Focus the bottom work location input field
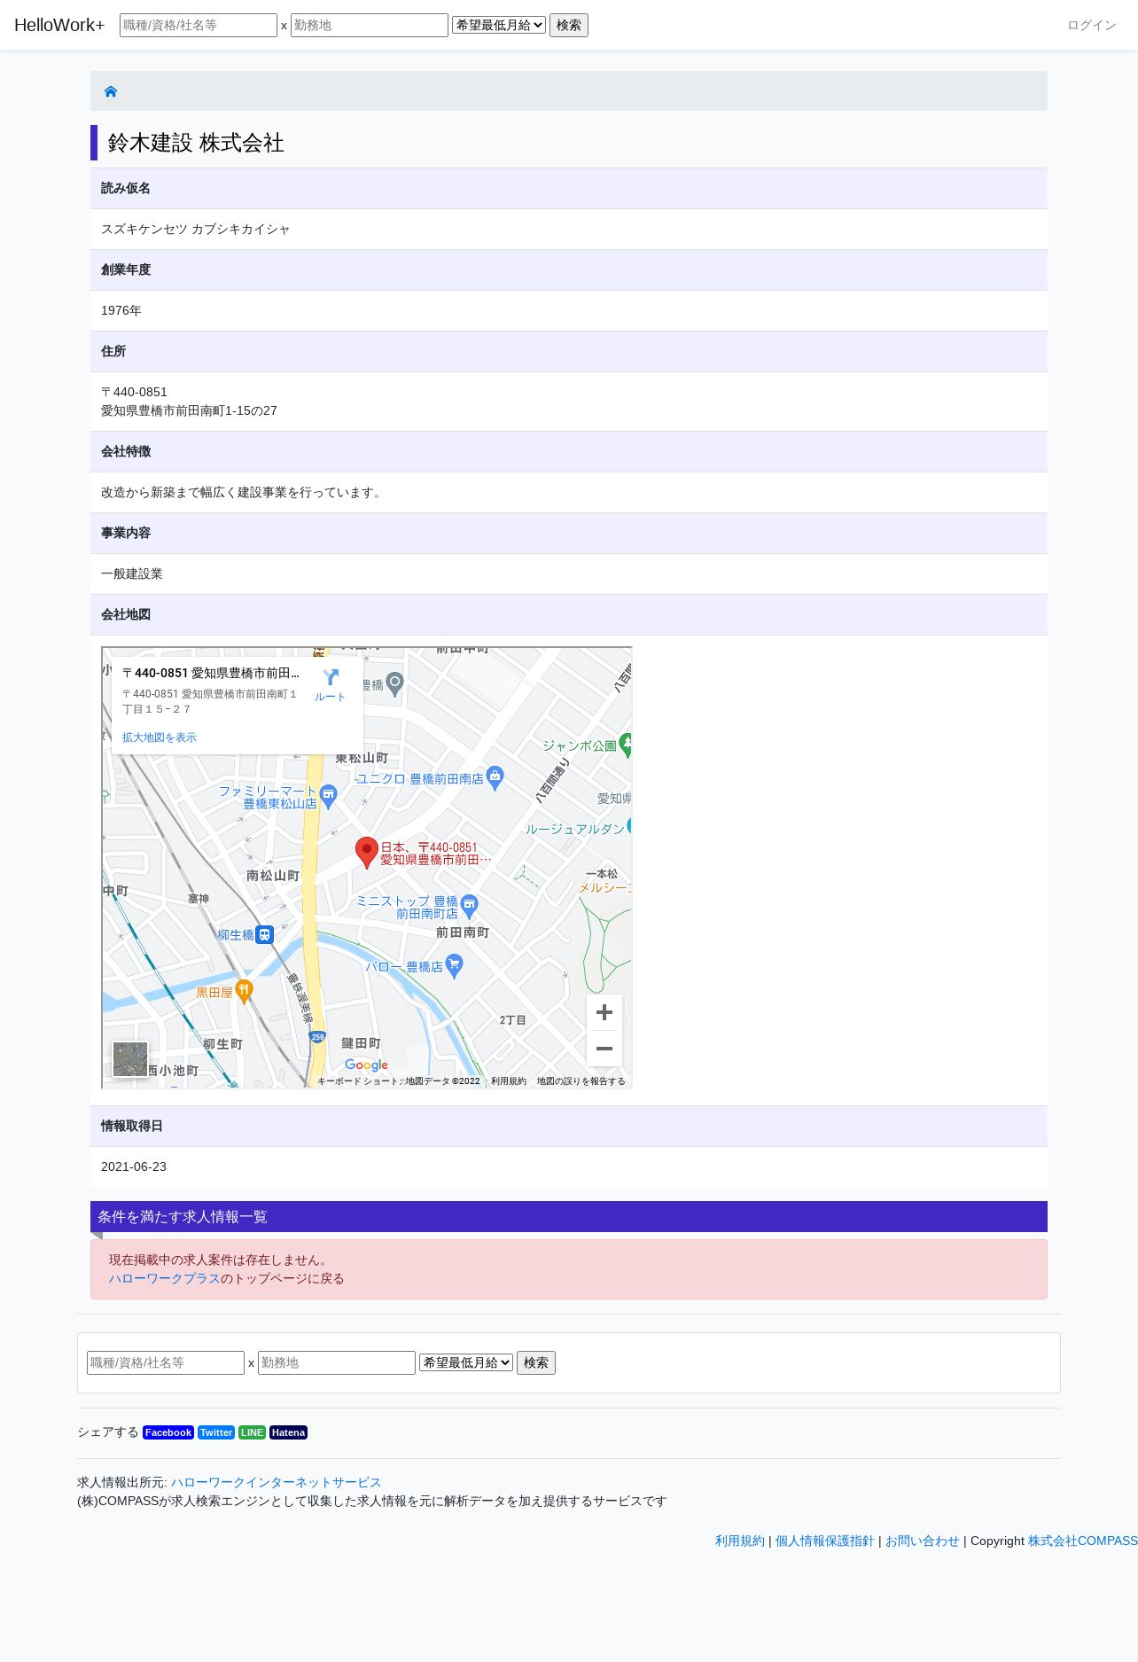 pyautogui.click(x=337, y=1362)
